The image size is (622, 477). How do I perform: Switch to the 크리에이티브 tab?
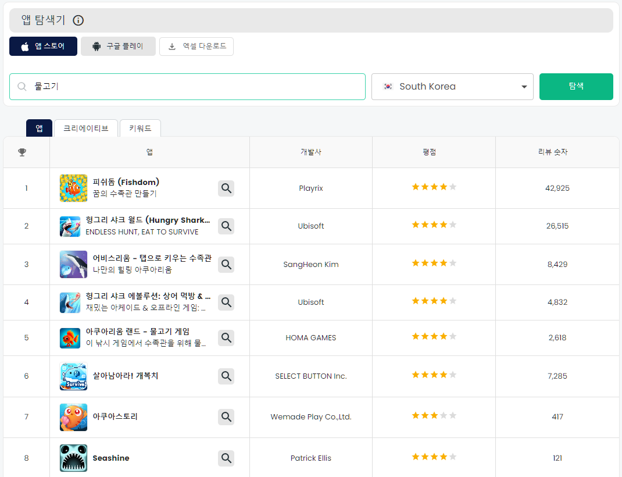(x=85, y=128)
